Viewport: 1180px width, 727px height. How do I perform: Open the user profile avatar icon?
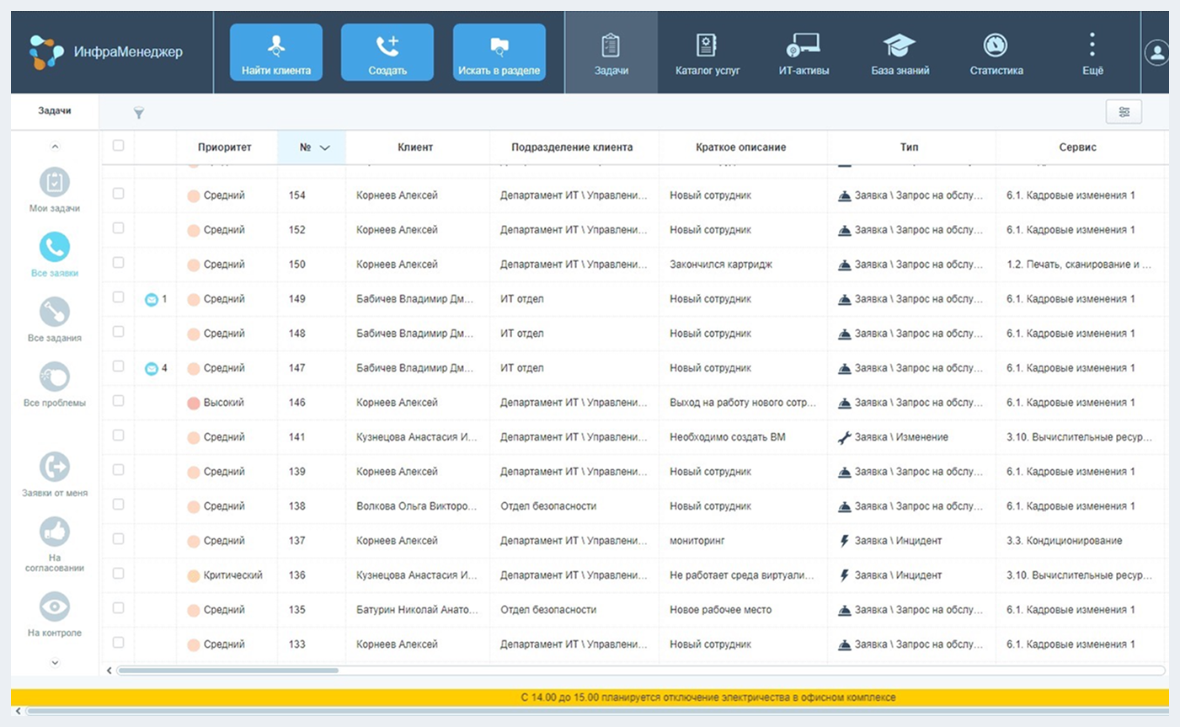pyautogui.click(x=1157, y=53)
